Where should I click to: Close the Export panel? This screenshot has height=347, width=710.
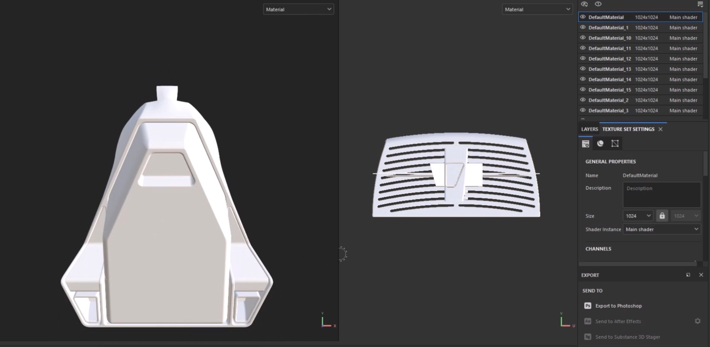pos(701,275)
